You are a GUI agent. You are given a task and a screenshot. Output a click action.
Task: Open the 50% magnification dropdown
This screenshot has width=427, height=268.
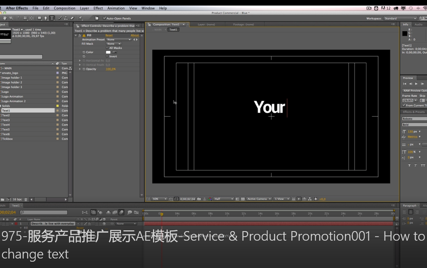(159, 199)
